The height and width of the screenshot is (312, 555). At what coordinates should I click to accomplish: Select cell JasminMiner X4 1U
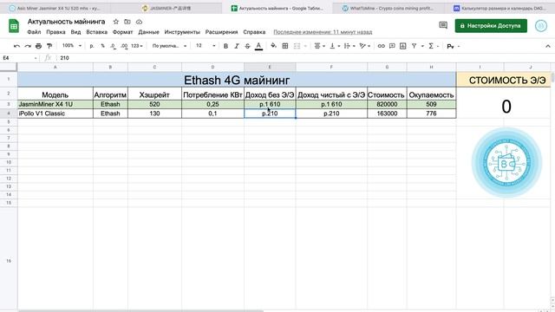point(55,104)
